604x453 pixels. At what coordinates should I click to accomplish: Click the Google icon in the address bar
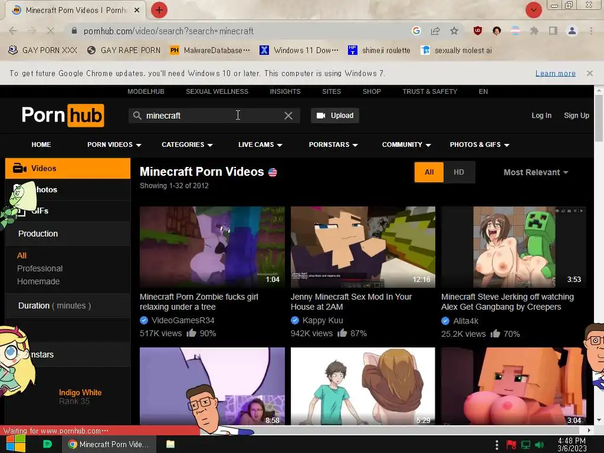(x=416, y=31)
